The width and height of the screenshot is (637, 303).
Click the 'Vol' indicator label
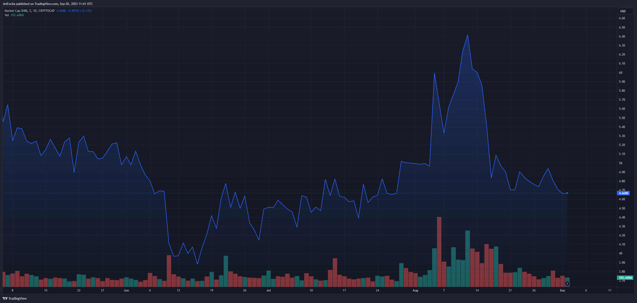pos(7,15)
